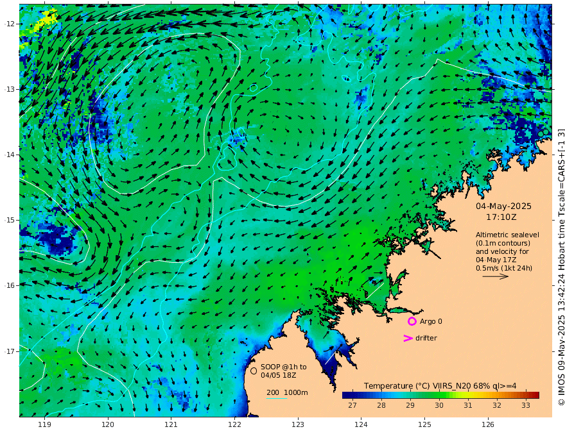Click the longitude axis label 126
The height and width of the screenshot is (436, 565).
click(x=488, y=424)
